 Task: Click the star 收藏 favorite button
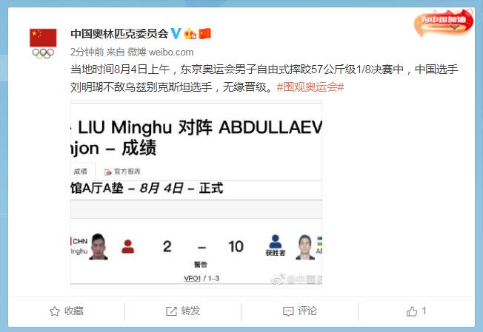pos(67,311)
